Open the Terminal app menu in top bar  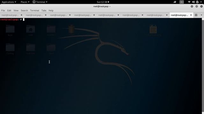point(40,2)
